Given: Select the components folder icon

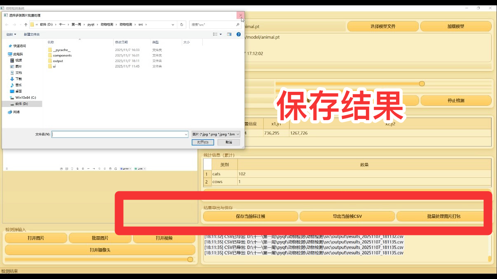Looking at the screenshot, I should [x=50, y=55].
